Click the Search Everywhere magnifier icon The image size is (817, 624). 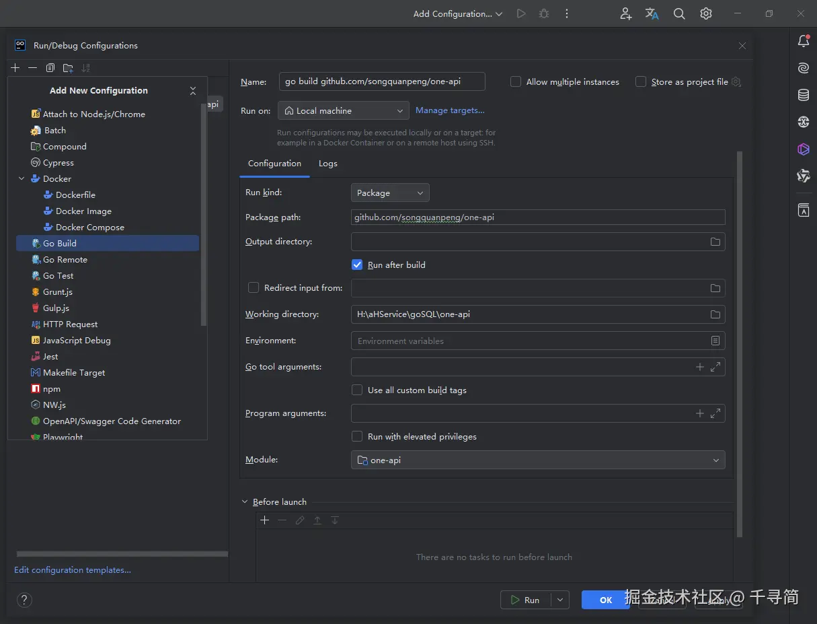click(x=679, y=13)
